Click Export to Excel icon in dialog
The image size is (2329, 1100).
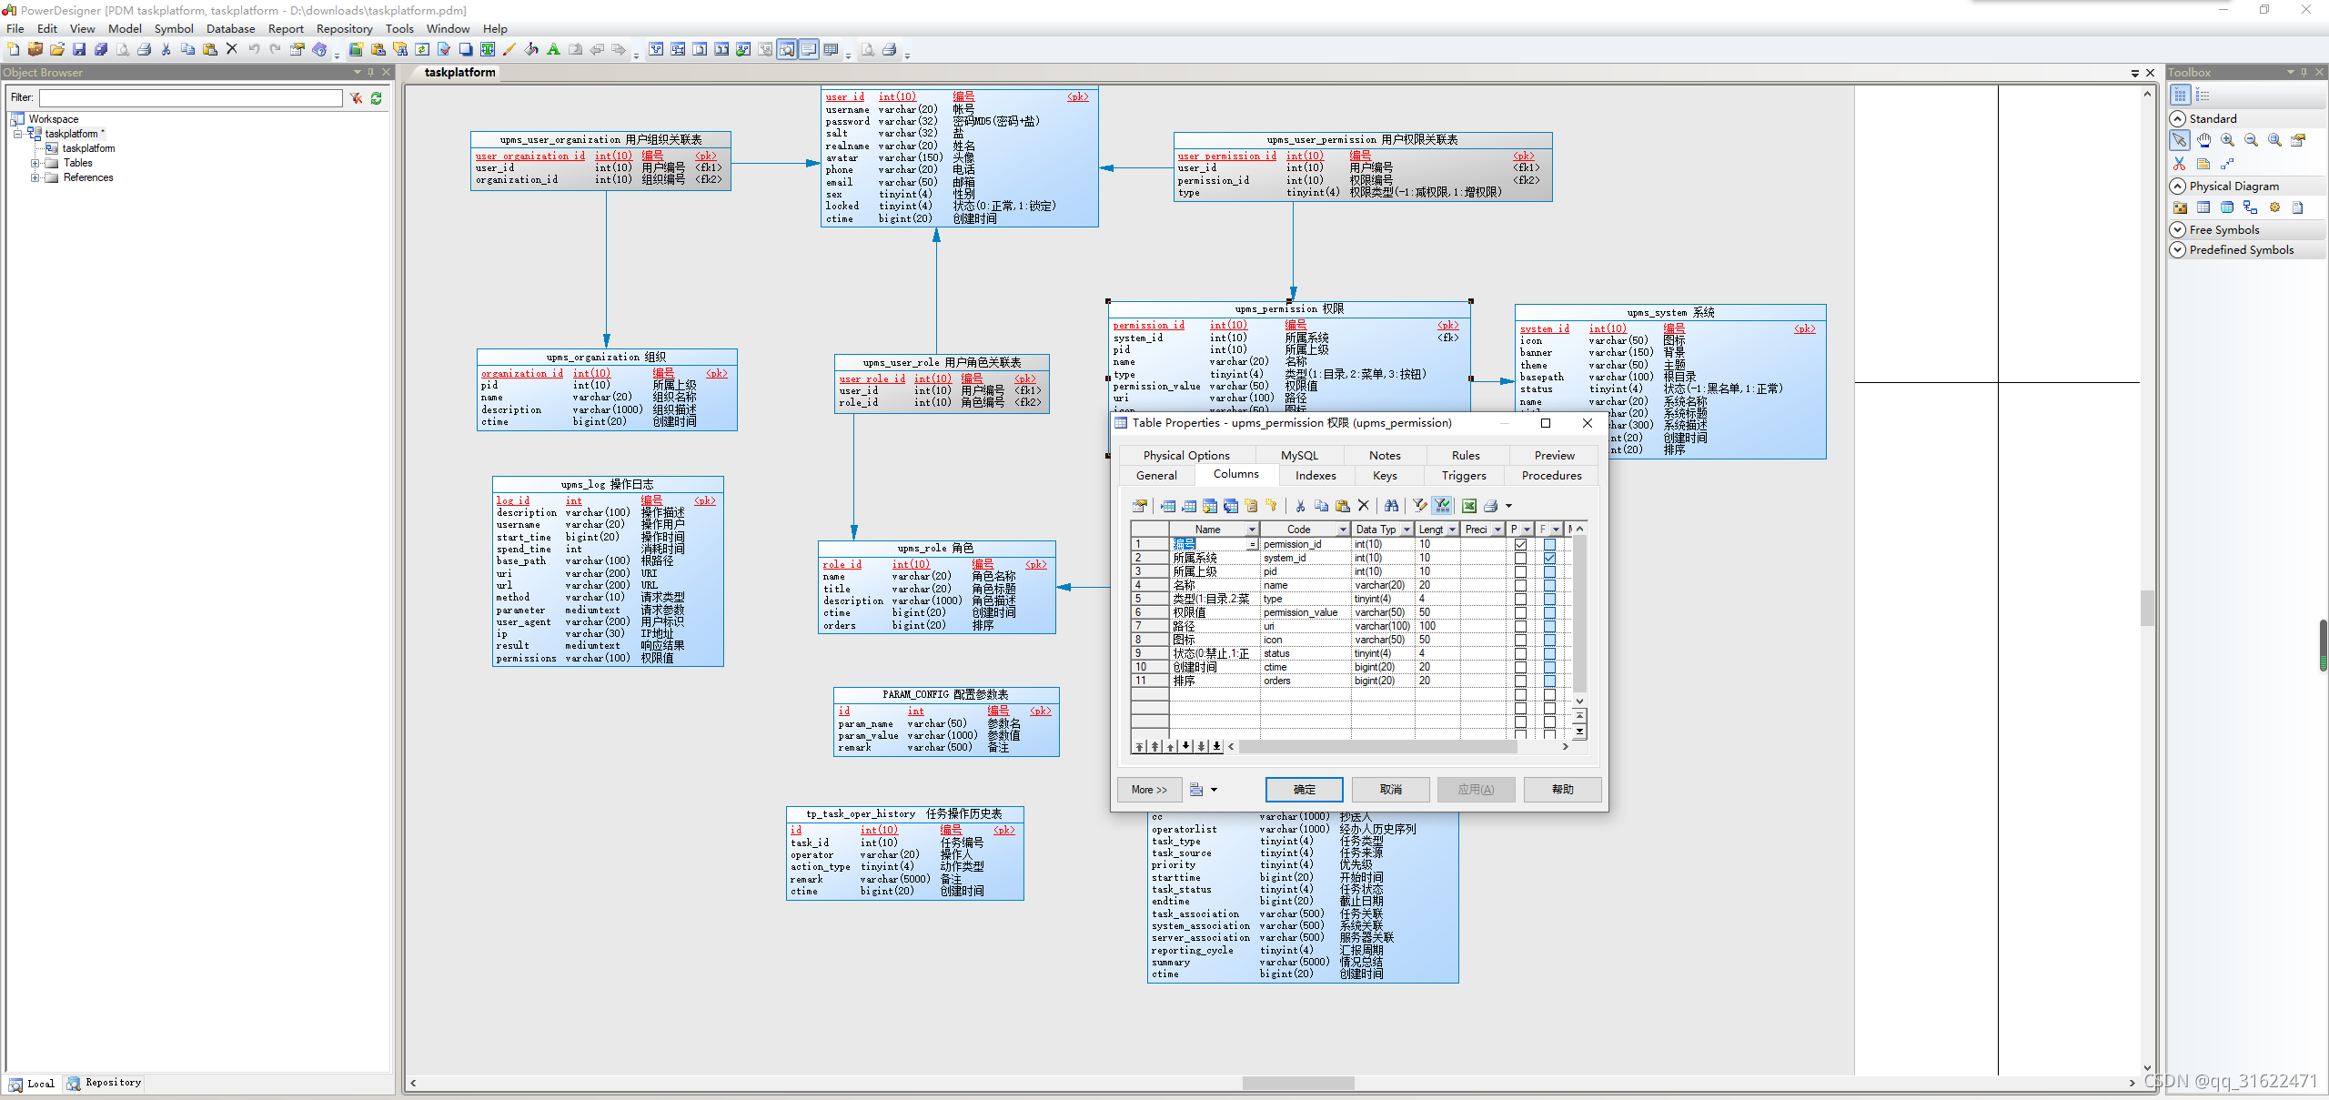pyautogui.click(x=1468, y=506)
